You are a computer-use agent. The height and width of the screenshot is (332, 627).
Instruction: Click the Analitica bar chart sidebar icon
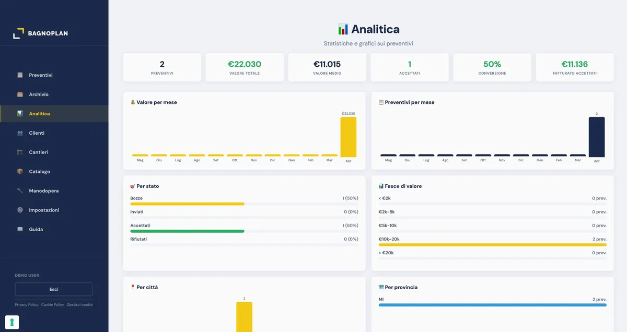coord(20,114)
